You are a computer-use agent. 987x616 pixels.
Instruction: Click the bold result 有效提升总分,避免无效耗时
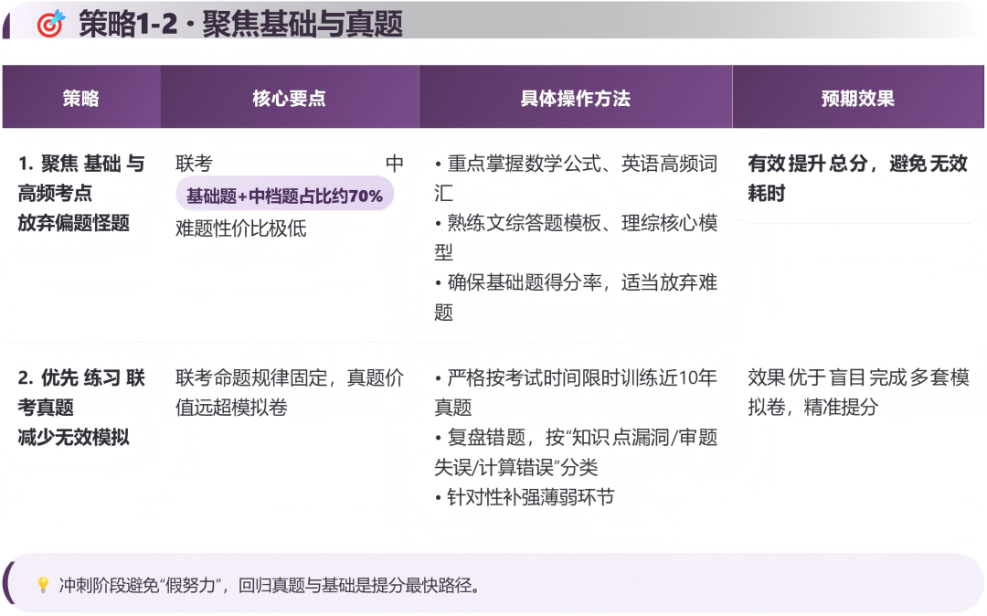point(857,178)
